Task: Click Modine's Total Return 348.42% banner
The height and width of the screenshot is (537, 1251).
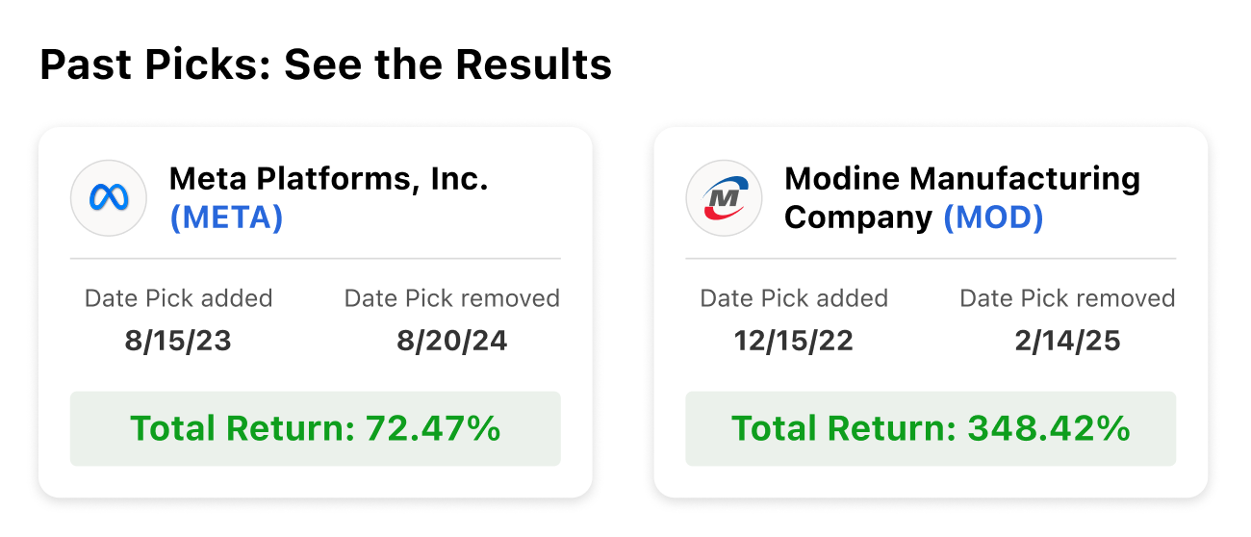Action: coord(930,428)
